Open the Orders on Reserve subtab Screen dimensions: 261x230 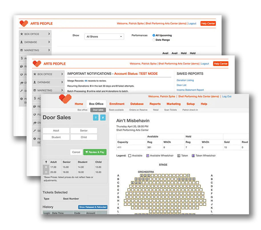138,110
